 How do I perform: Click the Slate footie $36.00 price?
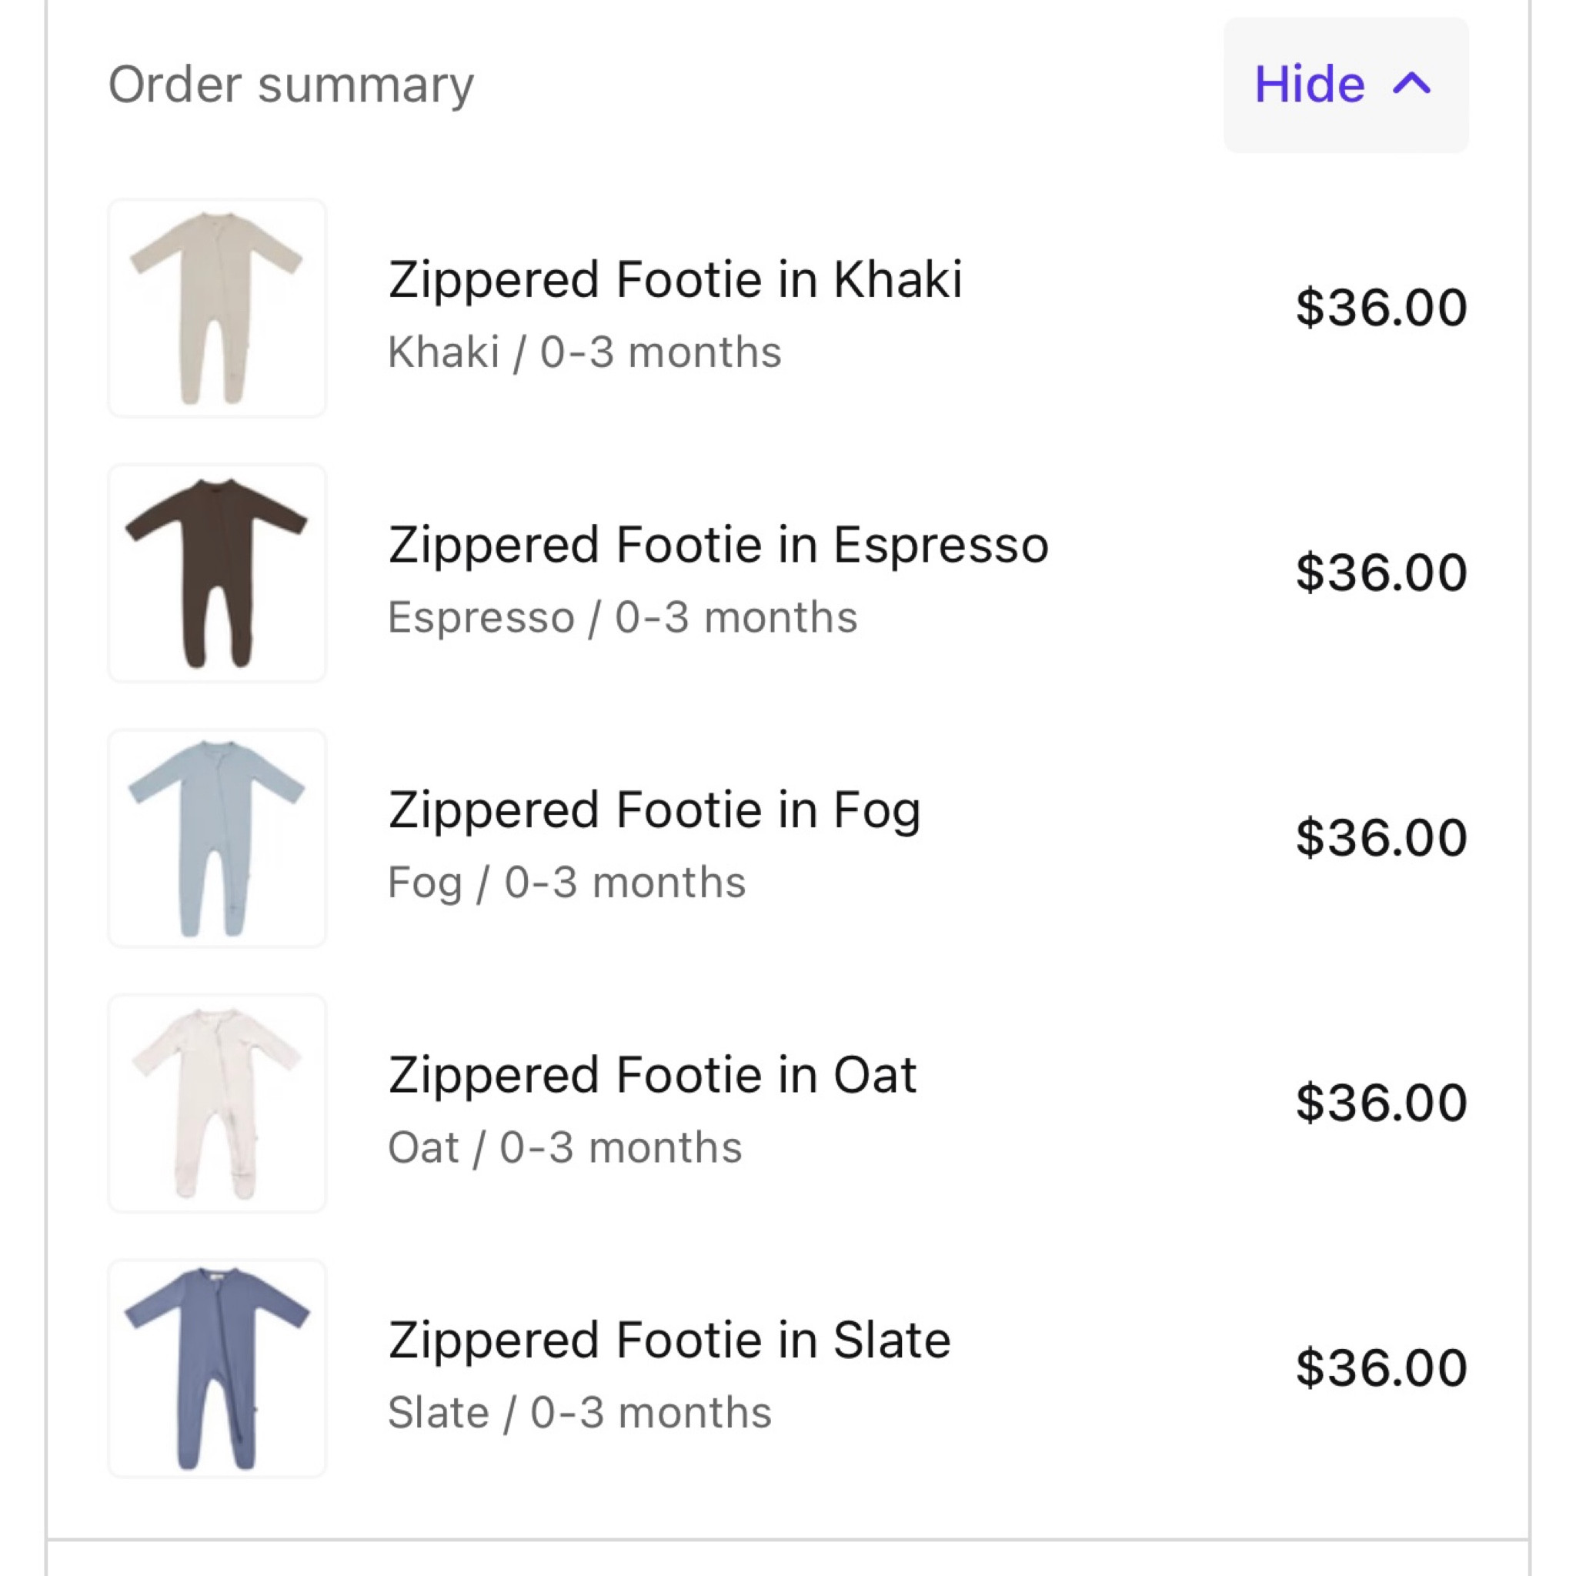coord(1381,1368)
